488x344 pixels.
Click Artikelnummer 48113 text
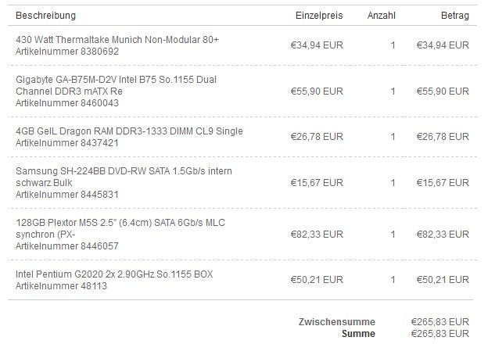61,286
